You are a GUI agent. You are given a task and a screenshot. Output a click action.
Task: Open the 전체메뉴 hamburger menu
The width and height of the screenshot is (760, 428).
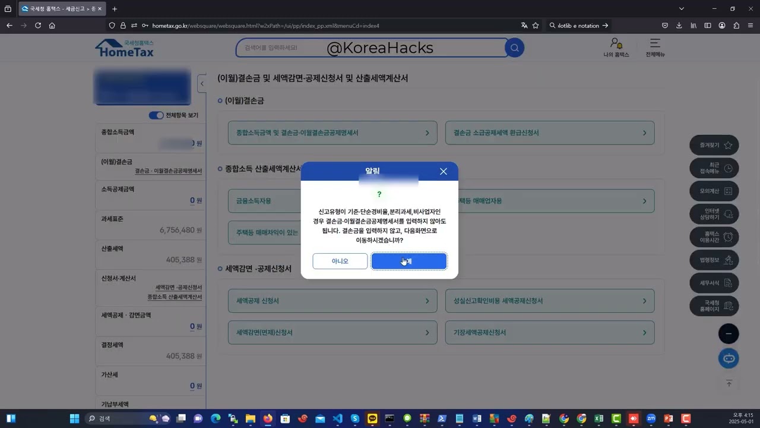tap(655, 48)
